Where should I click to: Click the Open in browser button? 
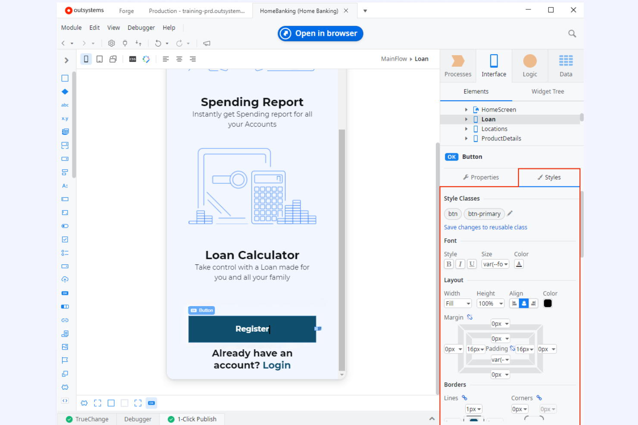(320, 33)
